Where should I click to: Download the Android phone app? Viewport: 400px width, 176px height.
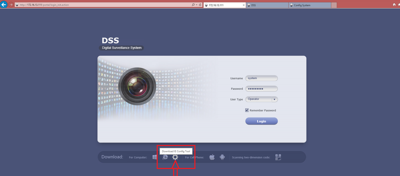222,157
